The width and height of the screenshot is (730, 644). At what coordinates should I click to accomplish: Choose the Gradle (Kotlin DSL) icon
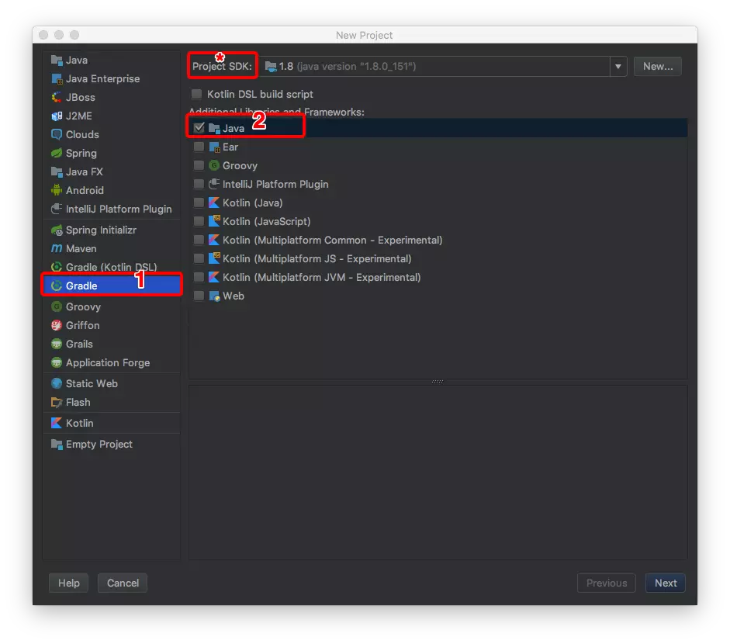(x=57, y=267)
